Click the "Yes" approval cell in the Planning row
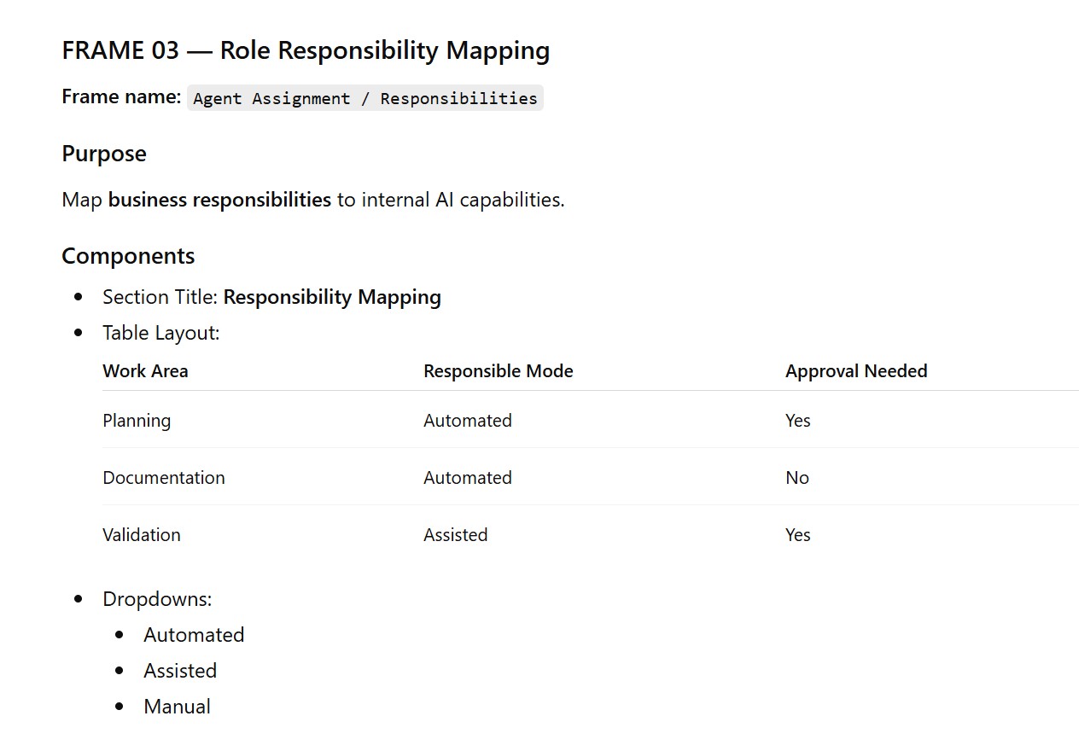 [x=798, y=421]
